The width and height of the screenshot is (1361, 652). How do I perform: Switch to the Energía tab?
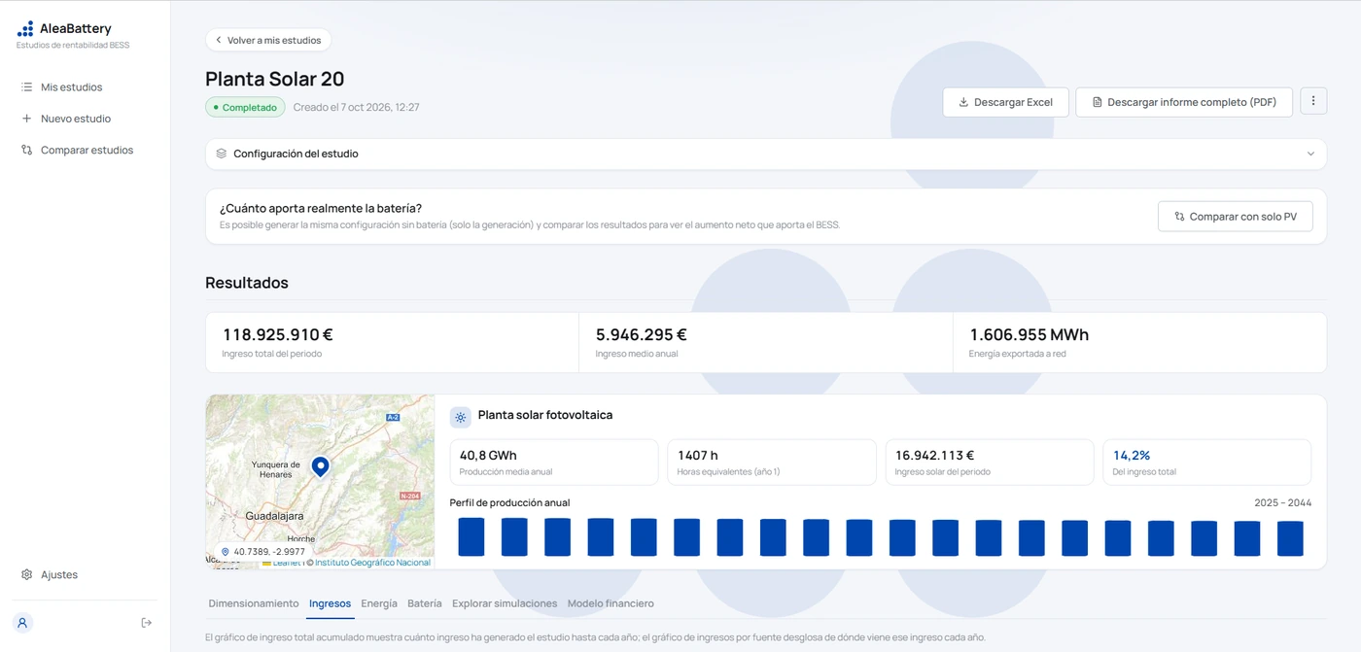pyautogui.click(x=379, y=603)
